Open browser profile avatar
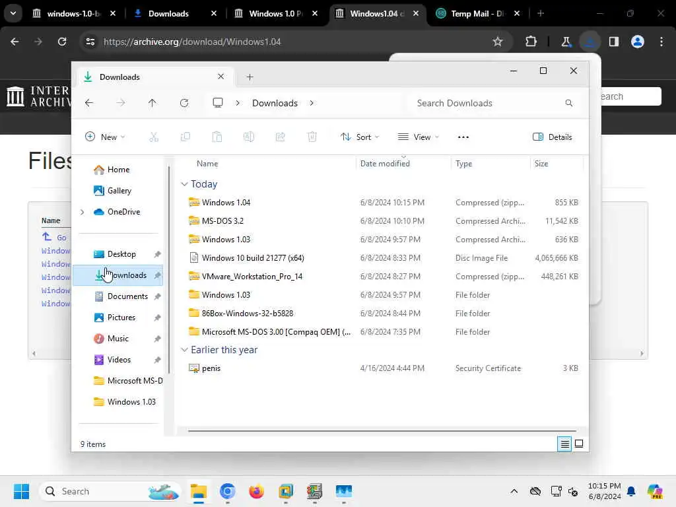The height and width of the screenshot is (507, 676). point(638,42)
